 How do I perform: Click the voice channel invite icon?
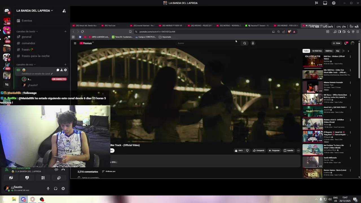click(61, 70)
